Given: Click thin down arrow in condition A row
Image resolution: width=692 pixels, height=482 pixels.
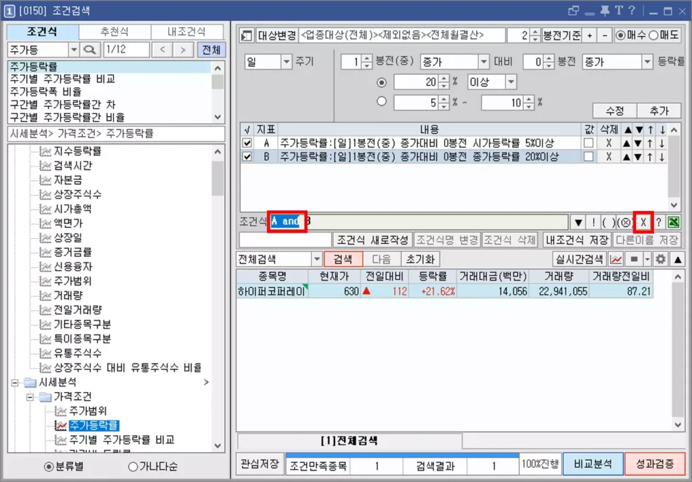Looking at the screenshot, I should point(662,143).
